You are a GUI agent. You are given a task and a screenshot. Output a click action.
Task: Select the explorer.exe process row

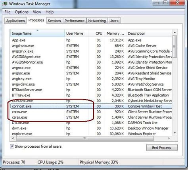coord(91,134)
